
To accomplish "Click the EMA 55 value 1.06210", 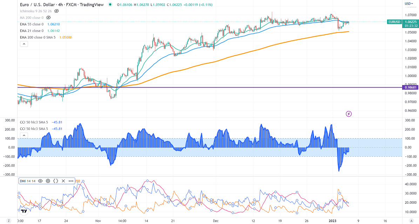I will coord(53,24).
